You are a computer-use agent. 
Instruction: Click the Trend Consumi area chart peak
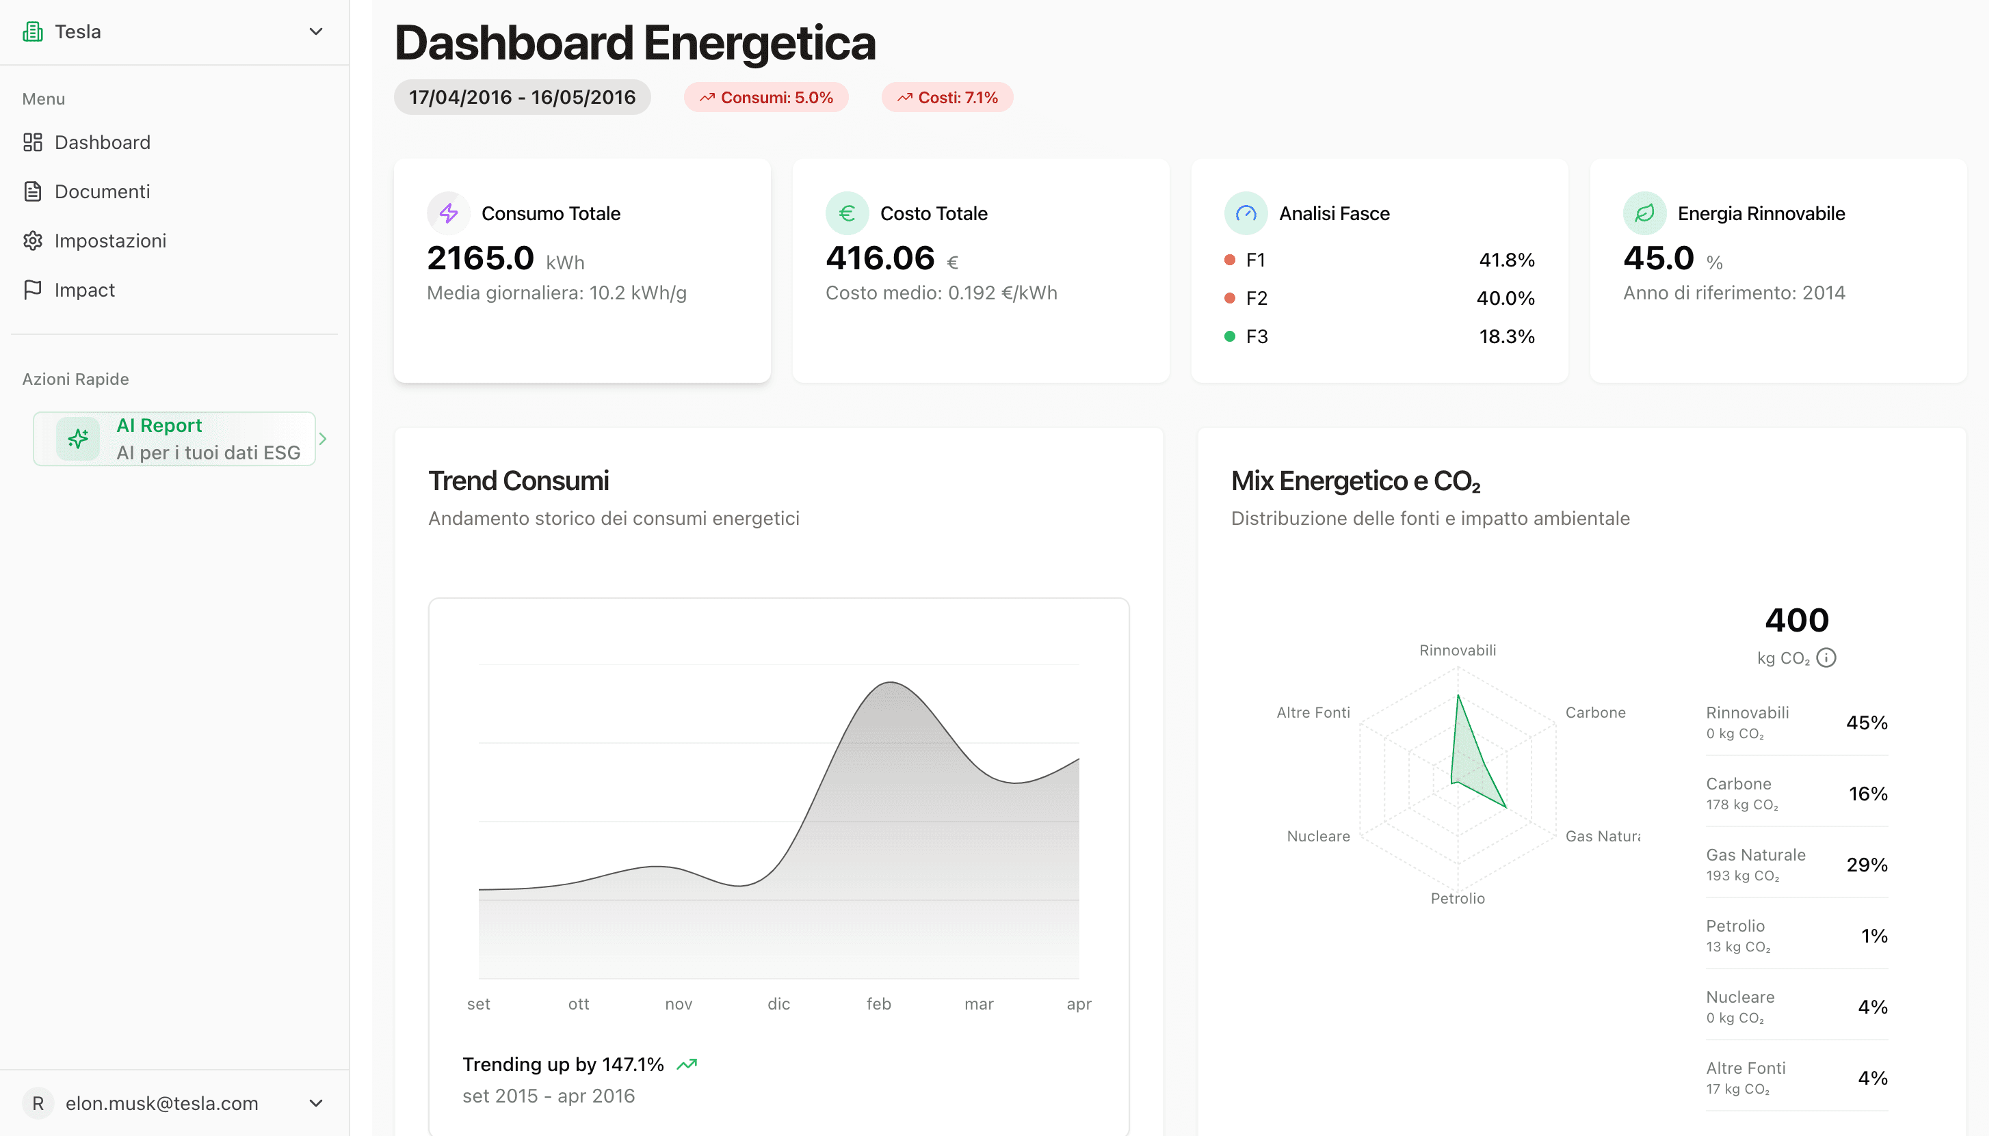(x=890, y=683)
